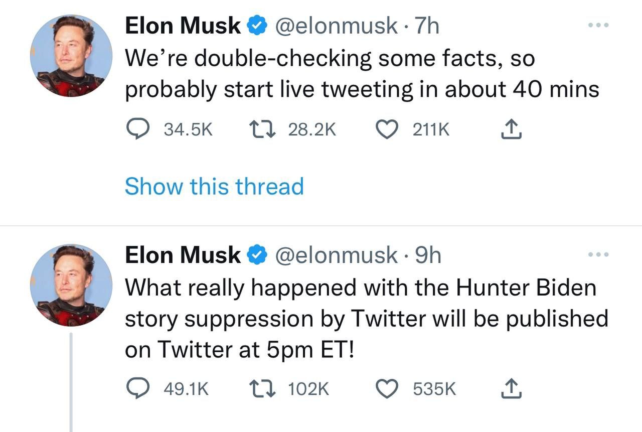
Task: Open more options on the 9h tweet
Action: coord(598,255)
